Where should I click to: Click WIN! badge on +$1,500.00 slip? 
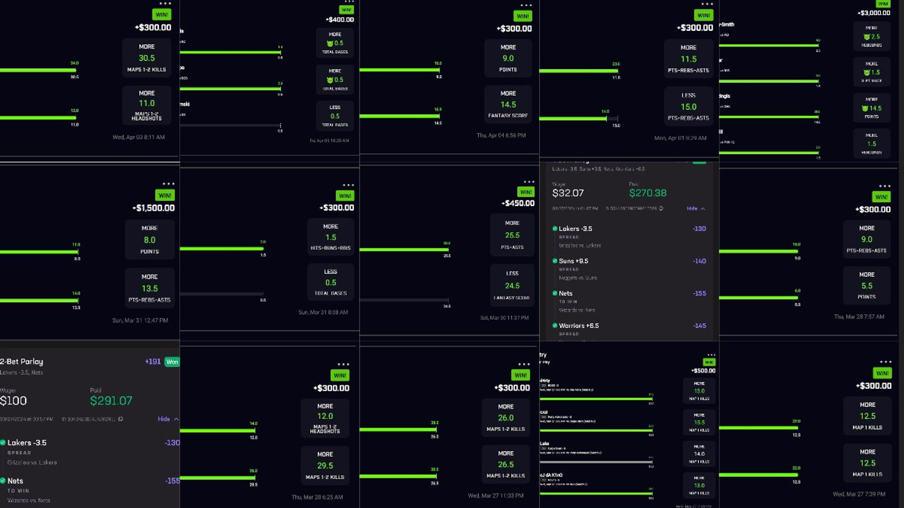point(165,195)
